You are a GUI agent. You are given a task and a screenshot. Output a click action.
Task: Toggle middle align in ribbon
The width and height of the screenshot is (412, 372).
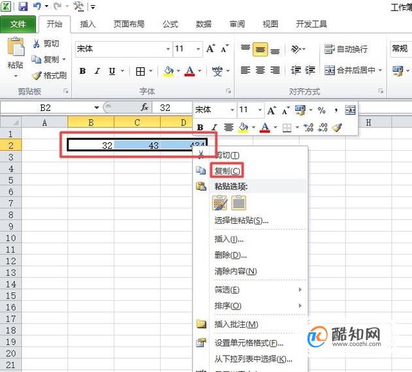point(260,49)
